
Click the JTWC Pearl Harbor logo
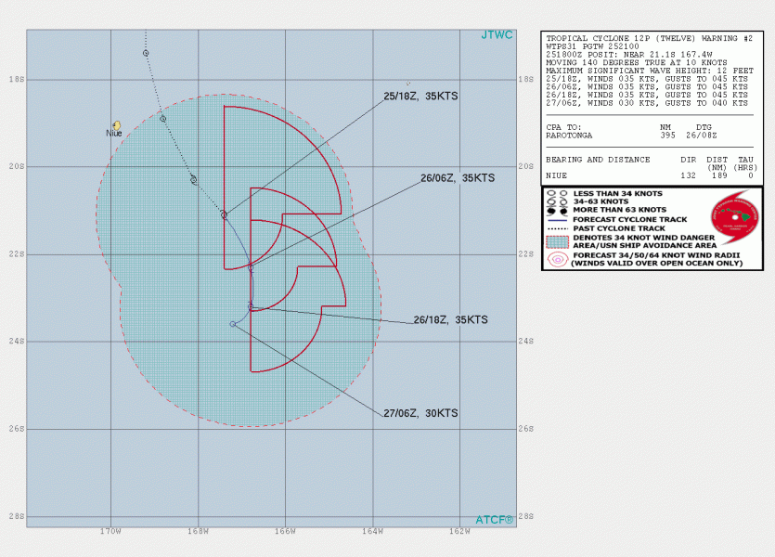pos(734,217)
